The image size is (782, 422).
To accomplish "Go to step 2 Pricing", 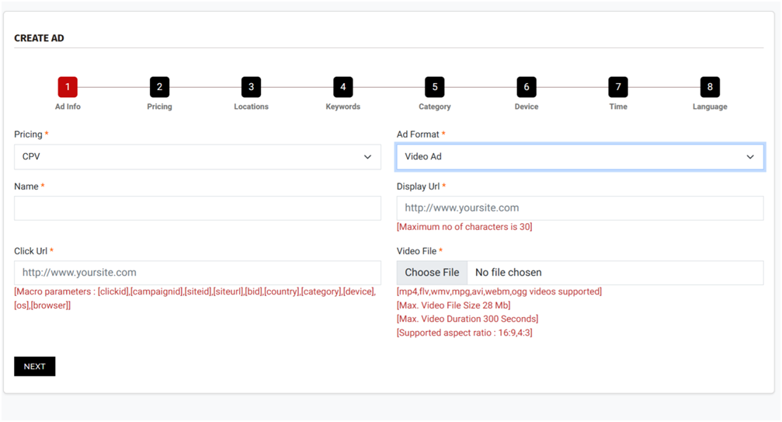I will point(159,87).
